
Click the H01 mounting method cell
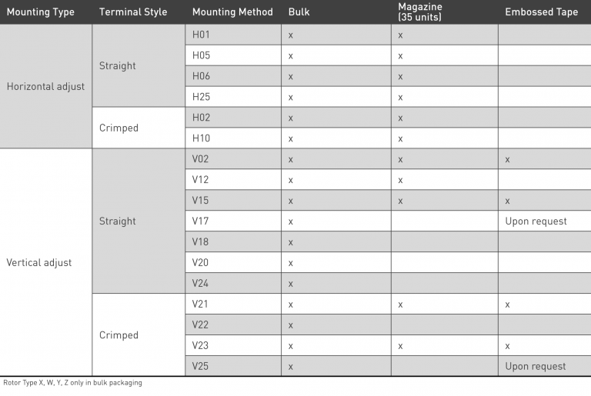201,35
